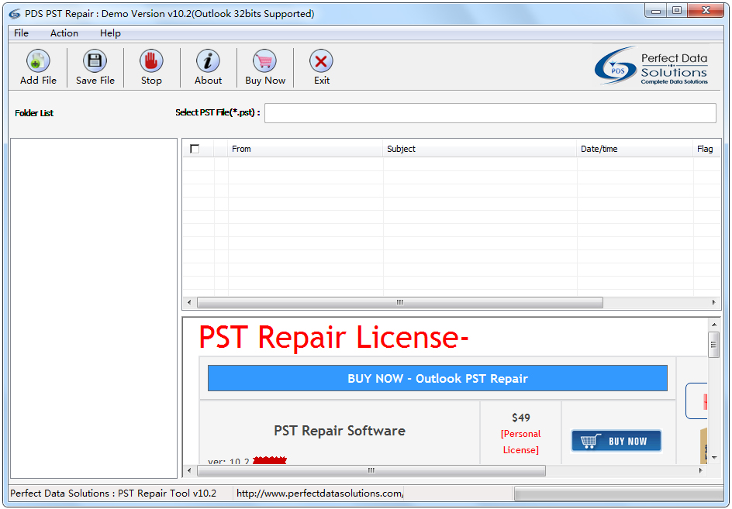Click the $49 price text
732x509 pixels.
(520, 418)
